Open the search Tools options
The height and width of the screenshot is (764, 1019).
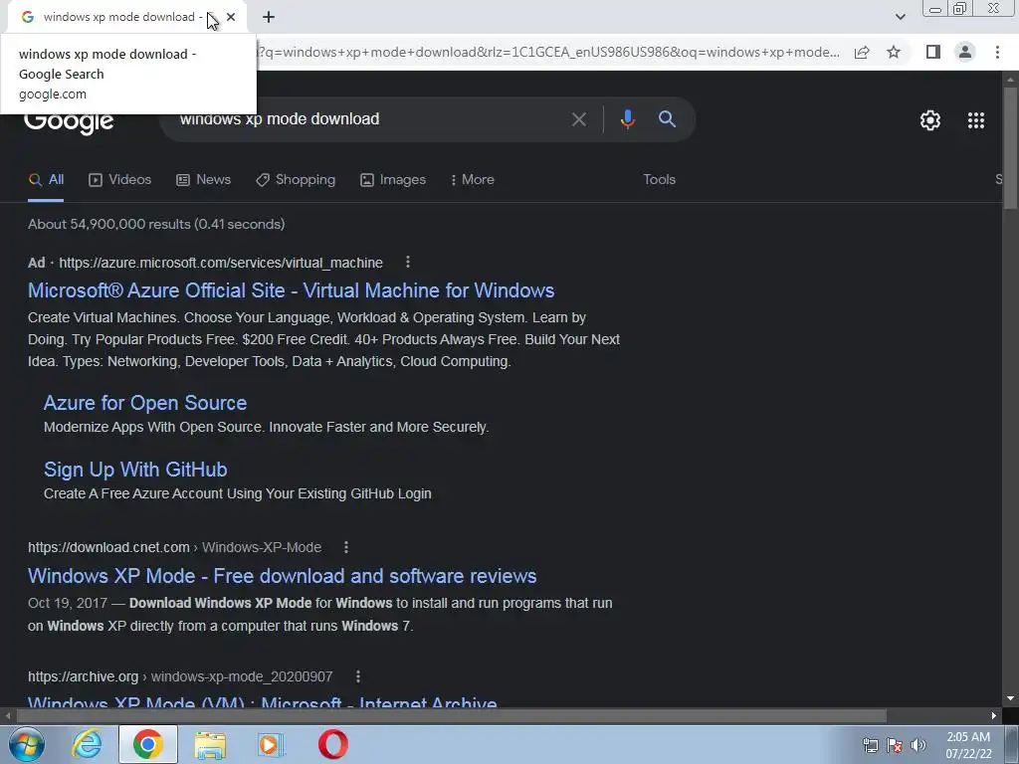pyautogui.click(x=659, y=180)
